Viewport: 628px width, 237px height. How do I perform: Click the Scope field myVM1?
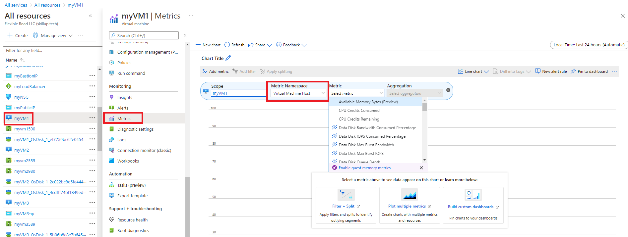239,93
